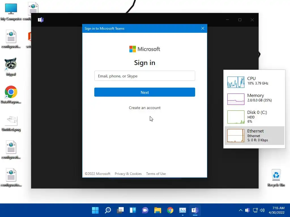This screenshot has height=217, width=290.
Task: Click the Microsoft logo in sign-in dialog
Action: (144, 49)
